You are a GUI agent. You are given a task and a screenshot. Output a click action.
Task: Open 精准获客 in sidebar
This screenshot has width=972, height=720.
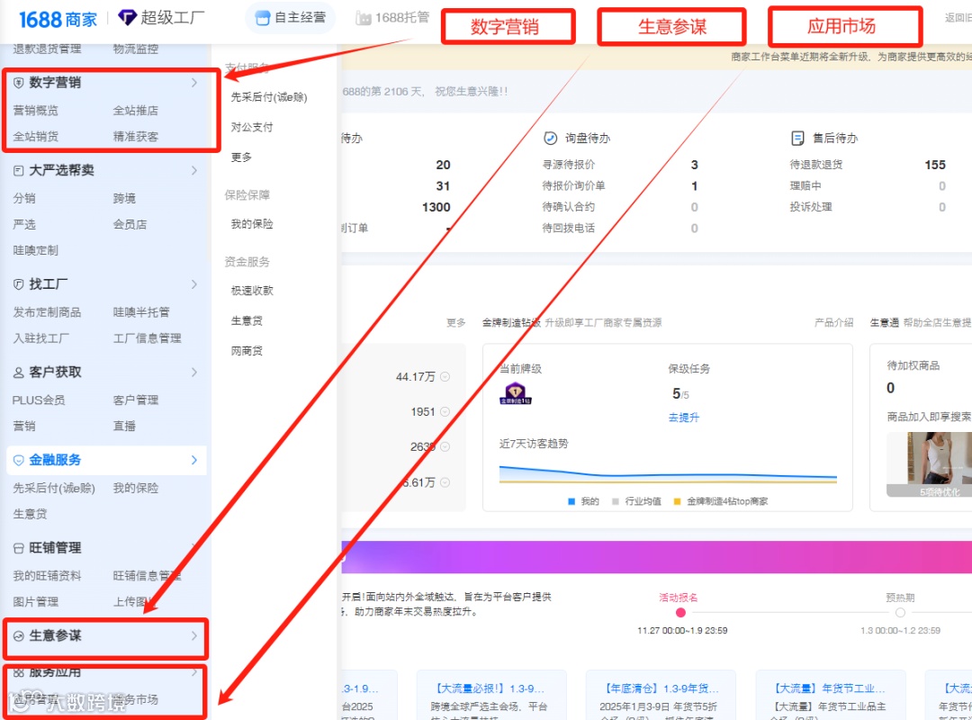coord(136,137)
